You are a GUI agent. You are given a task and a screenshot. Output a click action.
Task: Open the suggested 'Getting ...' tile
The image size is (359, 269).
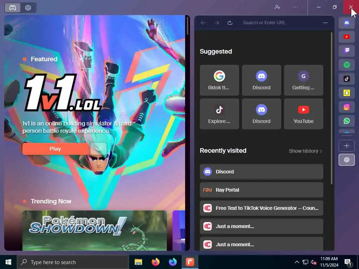pos(304,80)
